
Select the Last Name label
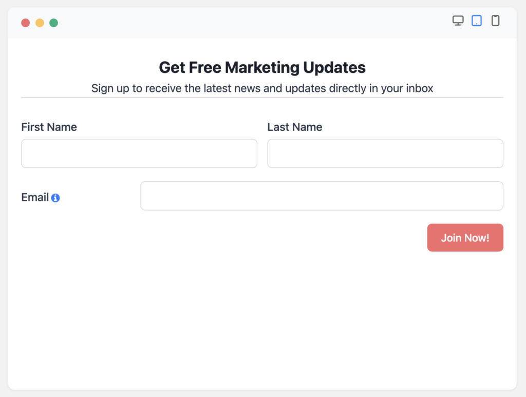[295, 127]
